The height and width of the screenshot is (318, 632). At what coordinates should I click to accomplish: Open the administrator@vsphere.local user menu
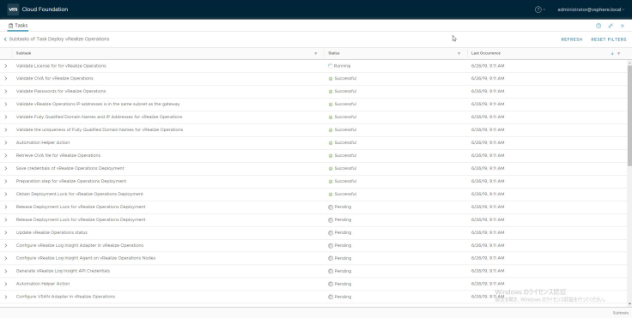591,9
